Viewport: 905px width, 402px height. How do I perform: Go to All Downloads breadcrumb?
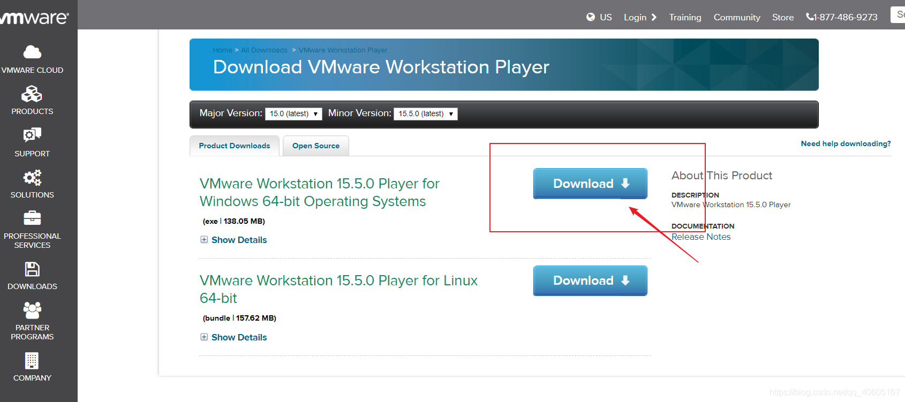pyautogui.click(x=264, y=50)
